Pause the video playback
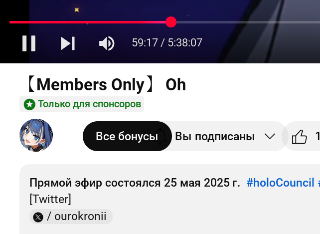The height and width of the screenshot is (234, 320). tap(29, 43)
